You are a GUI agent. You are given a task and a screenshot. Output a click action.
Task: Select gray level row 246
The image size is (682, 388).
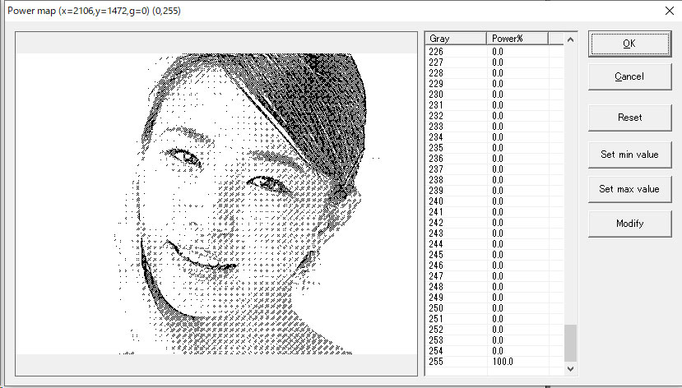click(494, 266)
